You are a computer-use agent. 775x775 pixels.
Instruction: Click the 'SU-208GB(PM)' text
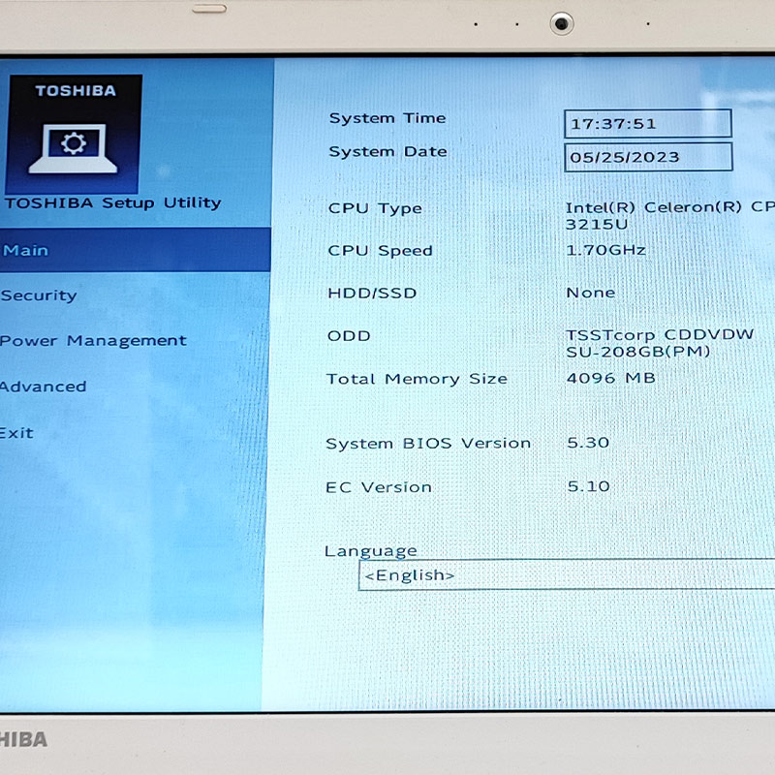pos(638,352)
